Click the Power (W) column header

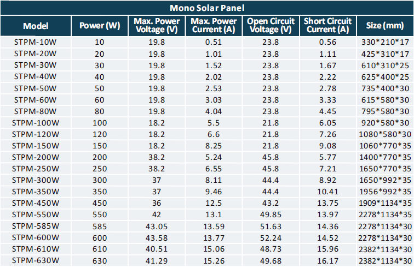coord(100,25)
